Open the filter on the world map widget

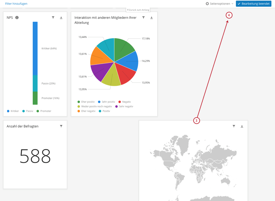pyautogui.click(x=234, y=126)
